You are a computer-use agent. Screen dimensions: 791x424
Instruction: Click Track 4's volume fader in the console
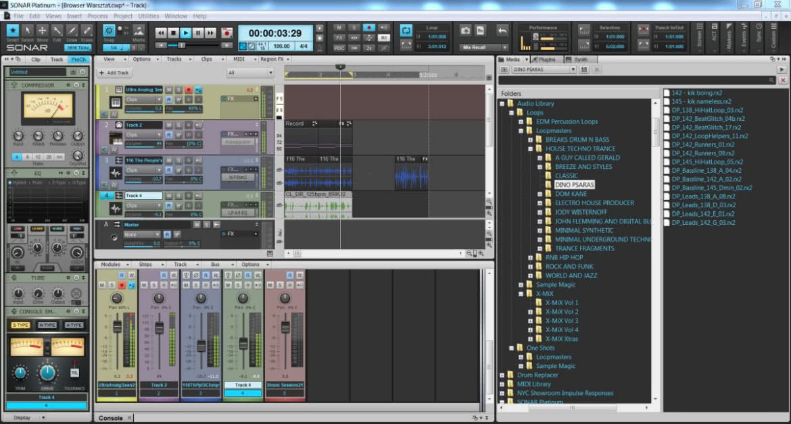coord(243,344)
